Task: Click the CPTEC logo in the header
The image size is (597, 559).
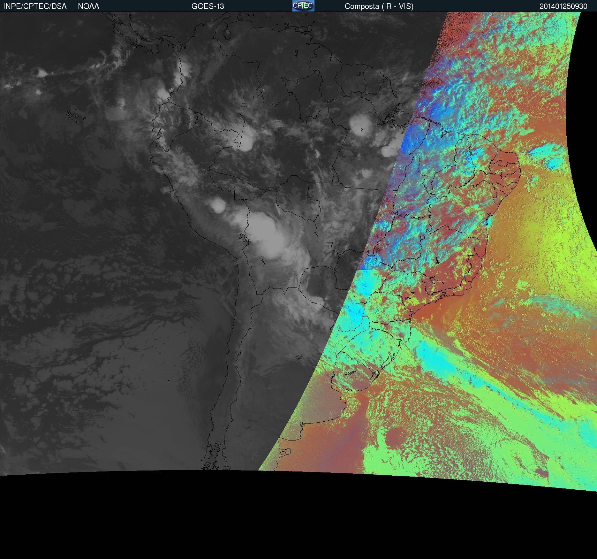Action: point(303,6)
